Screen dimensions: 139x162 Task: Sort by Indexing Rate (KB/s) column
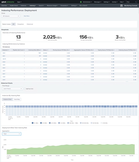35,50
